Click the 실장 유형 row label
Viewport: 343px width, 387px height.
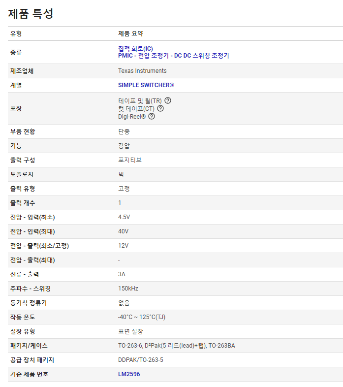[x=23, y=331]
